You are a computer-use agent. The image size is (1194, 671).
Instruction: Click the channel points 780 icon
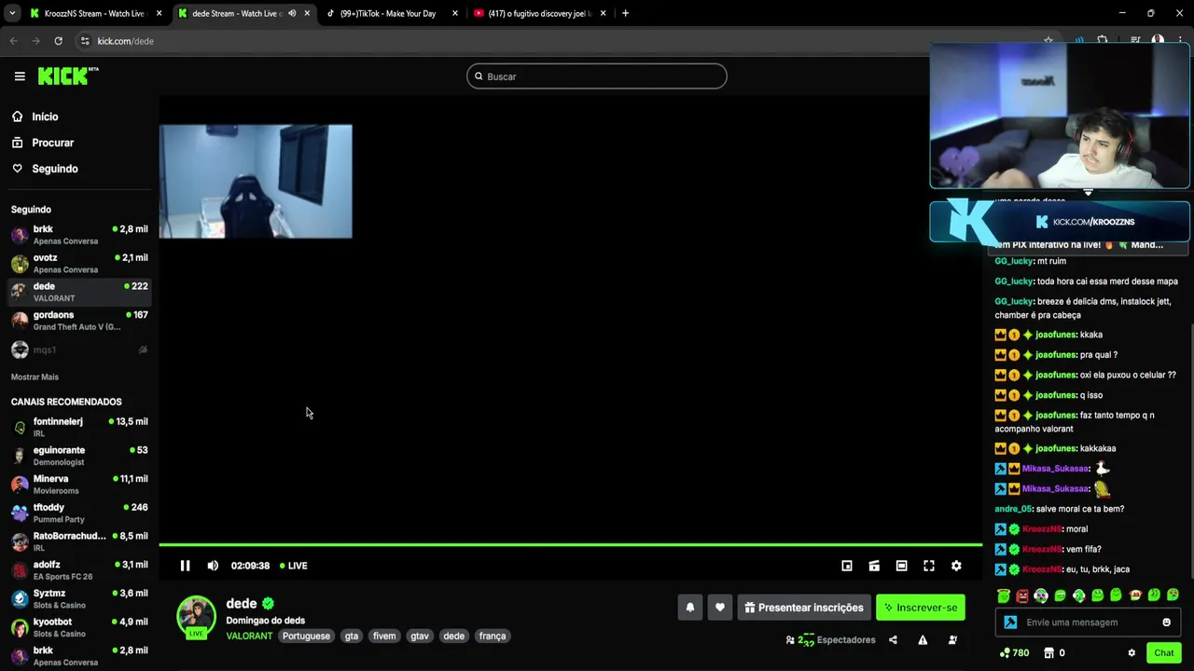(1005, 653)
